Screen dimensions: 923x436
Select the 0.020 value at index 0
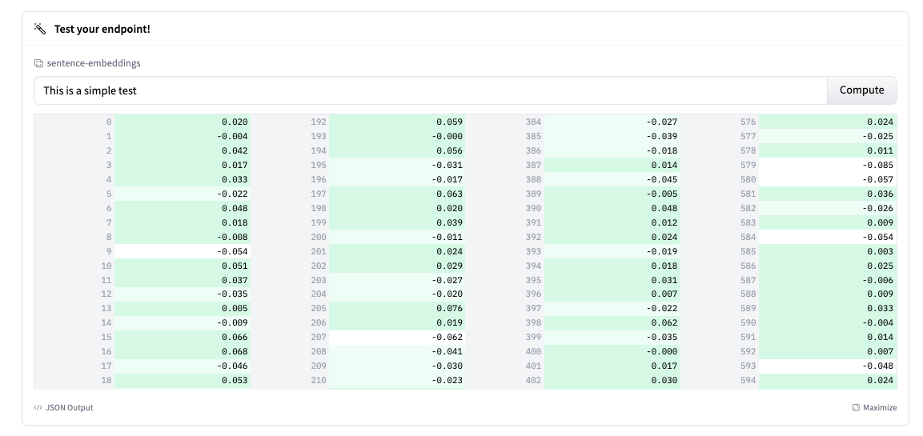point(235,122)
